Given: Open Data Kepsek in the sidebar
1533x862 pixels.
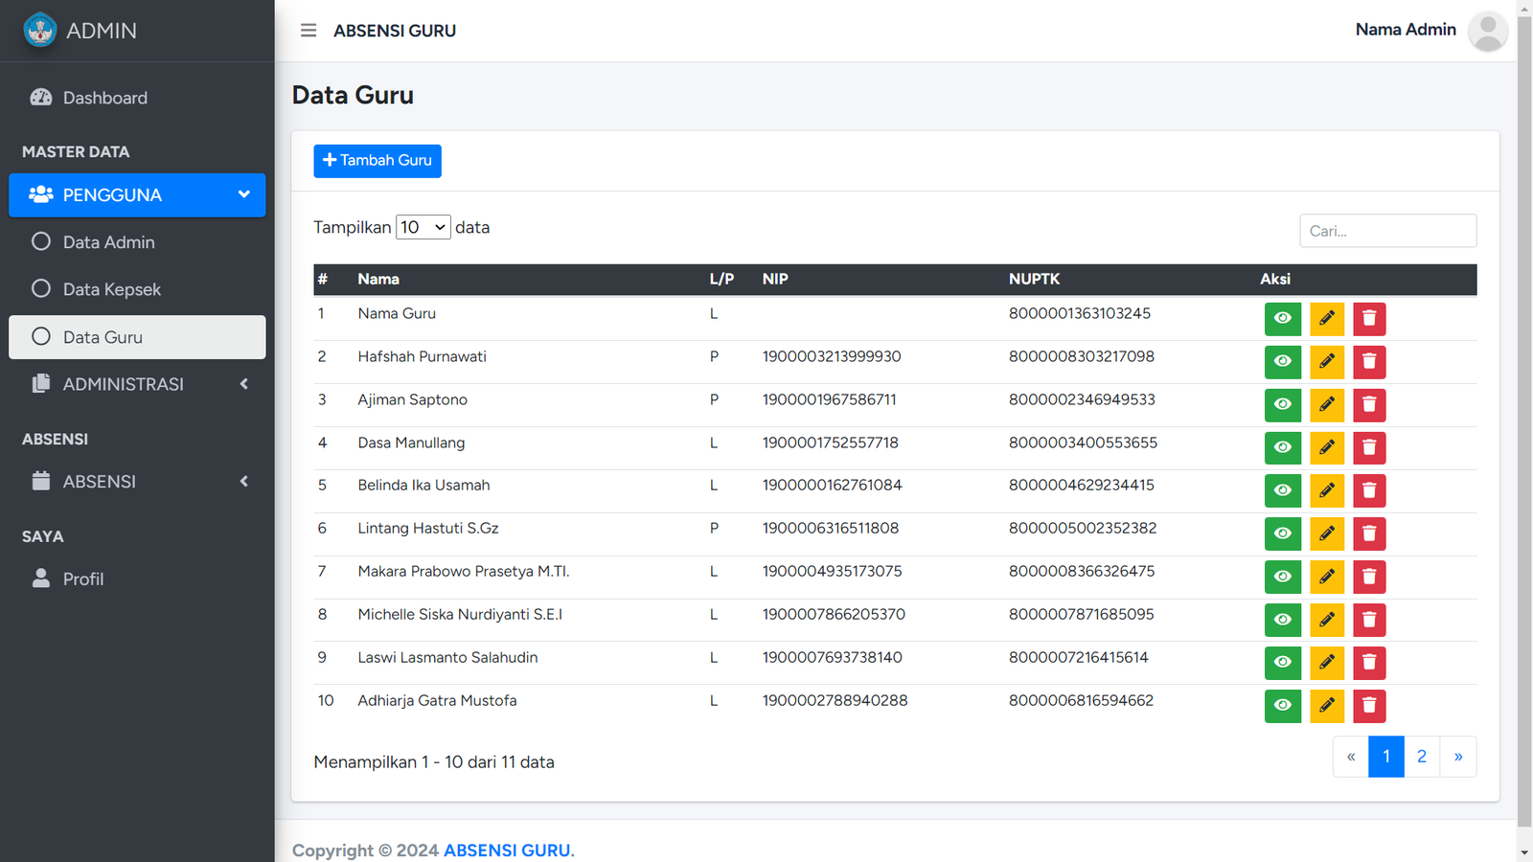Looking at the screenshot, I should click(111, 289).
